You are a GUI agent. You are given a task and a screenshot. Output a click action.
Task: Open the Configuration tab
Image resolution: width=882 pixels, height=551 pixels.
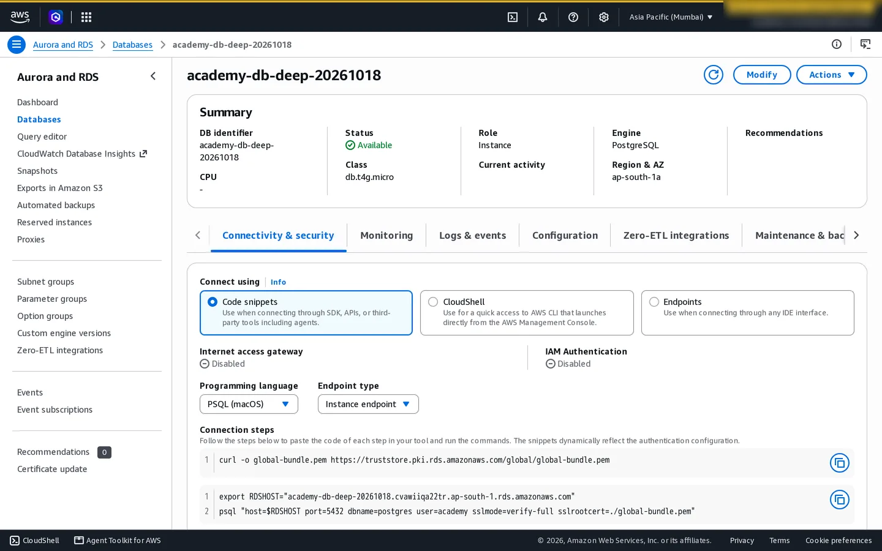coord(565,236)
